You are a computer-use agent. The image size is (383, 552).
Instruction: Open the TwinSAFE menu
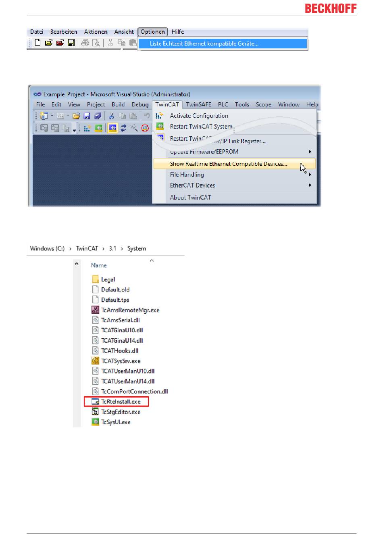(198, 104)
